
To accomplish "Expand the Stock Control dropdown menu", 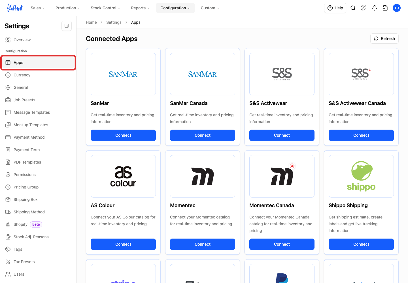I will tap(105, 8).
